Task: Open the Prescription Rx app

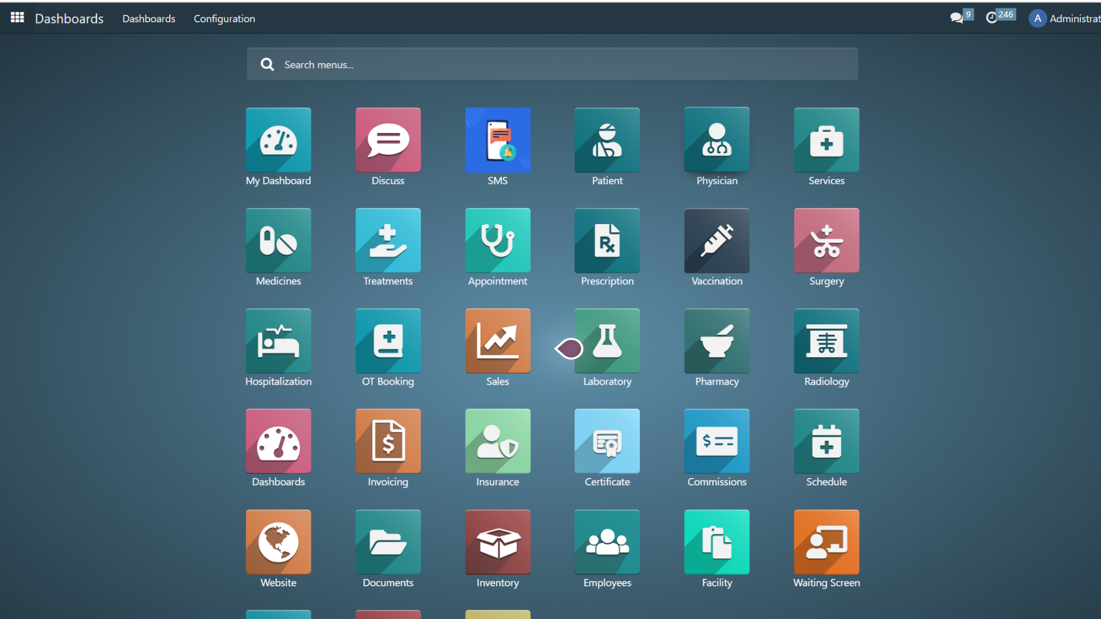Action: [x=607, y=241]
